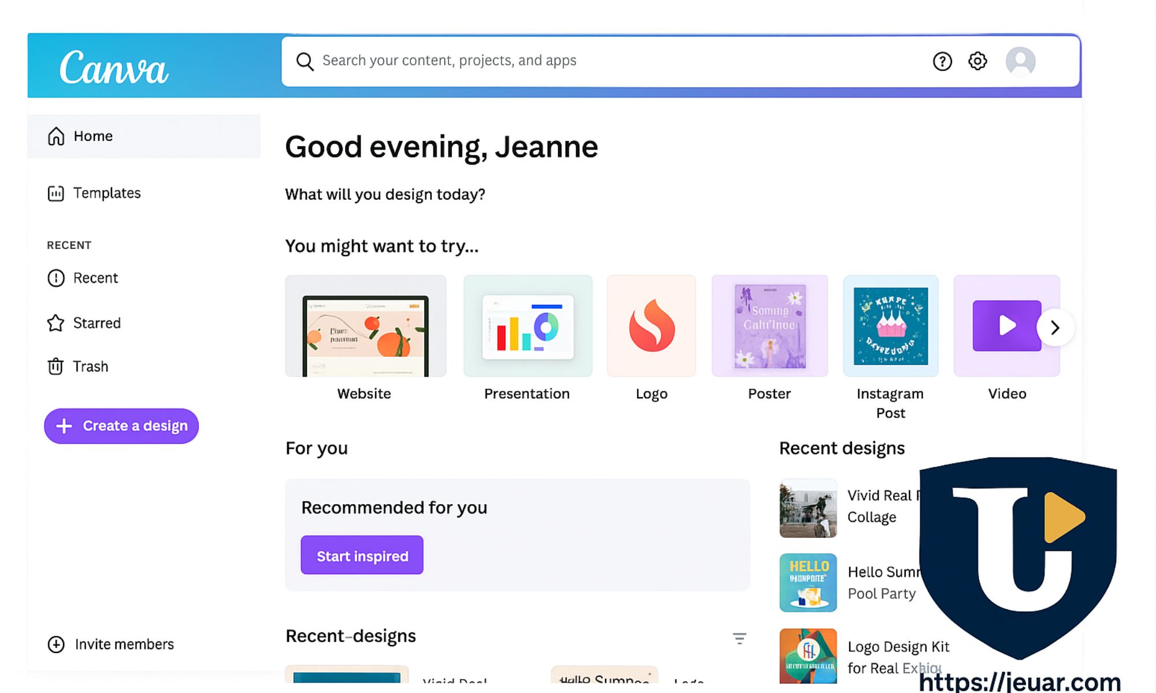Open the settings gear icon

click(977, 61)
